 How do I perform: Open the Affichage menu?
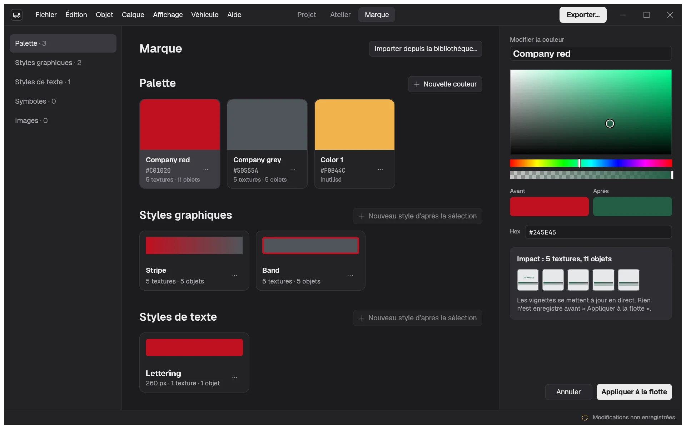[x=168, y=15]
